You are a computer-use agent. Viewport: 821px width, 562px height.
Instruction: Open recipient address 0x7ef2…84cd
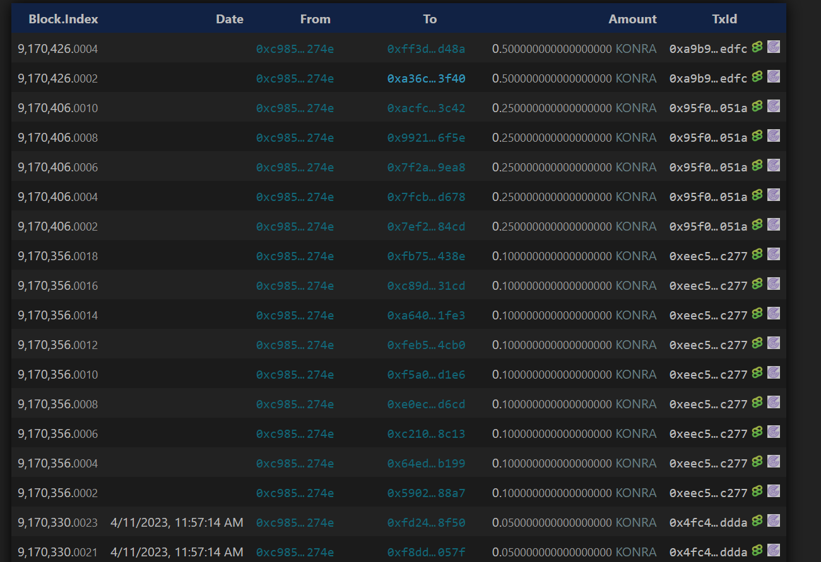pyautogui.click(x=426, y=226)
